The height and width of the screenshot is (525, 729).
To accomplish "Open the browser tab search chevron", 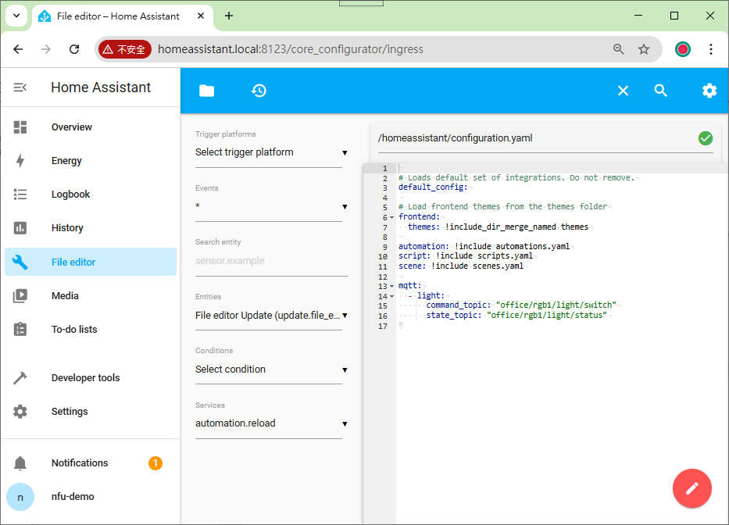I will click(16, 16).
